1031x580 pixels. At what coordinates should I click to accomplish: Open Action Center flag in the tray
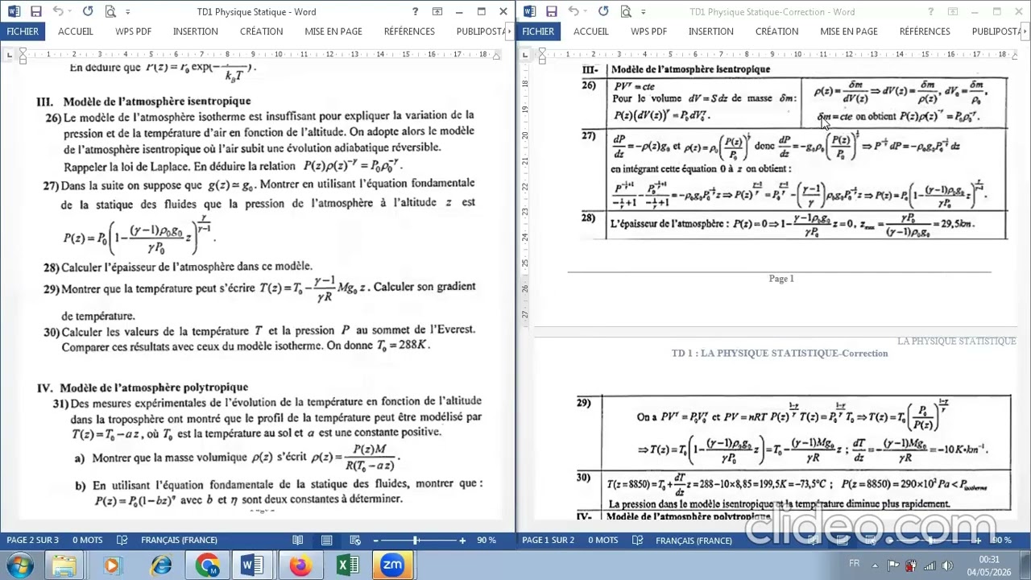(x=892, y=565)
